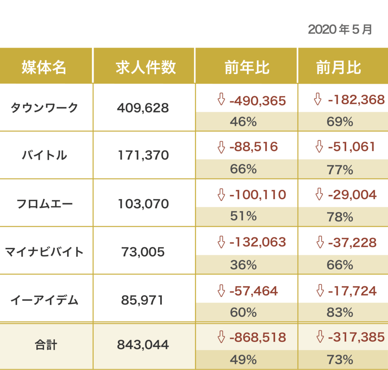This screenshot has width=388, height=370.
Task: Select the マイナビバイト row label
Action: click(x=44, y=251)
